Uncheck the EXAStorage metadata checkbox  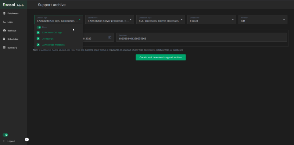pyautogui.click(x=38, y=45)
